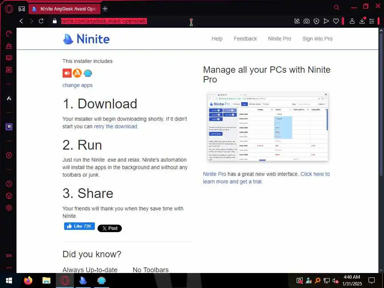Open the Feedback menu link
The image size is (384, 288).
(x=245, y=39)
